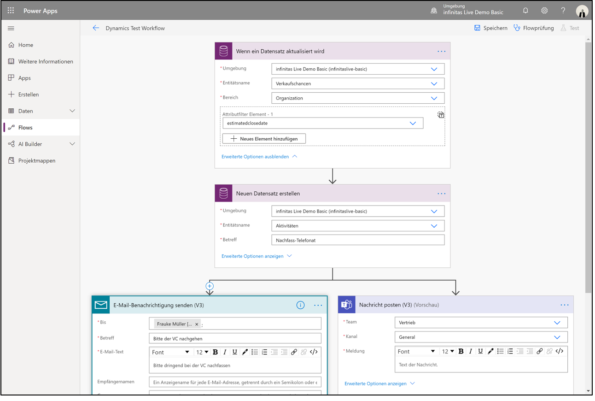
Task: Switch Meldung editor to code view
Action: coord(560,351)
